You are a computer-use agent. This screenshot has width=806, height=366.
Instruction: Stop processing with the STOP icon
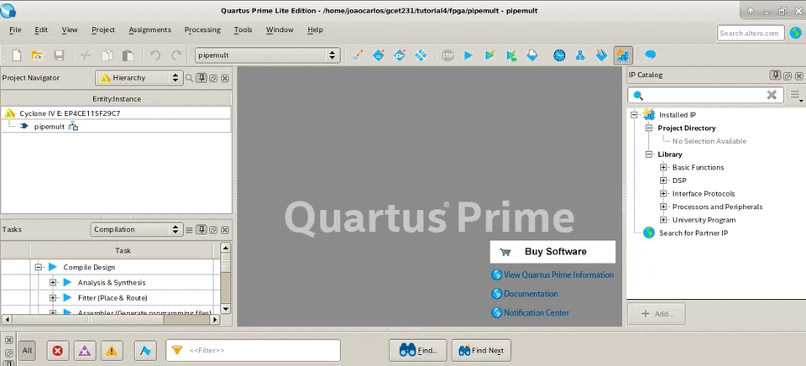(x=447, y=55)
